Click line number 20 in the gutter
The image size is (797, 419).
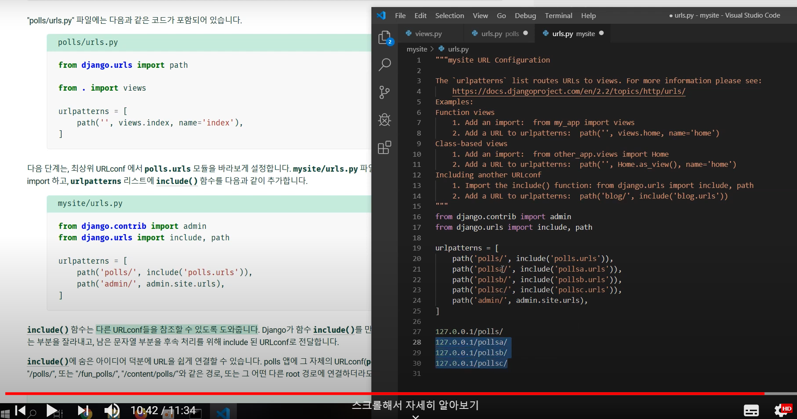point(417,258)
